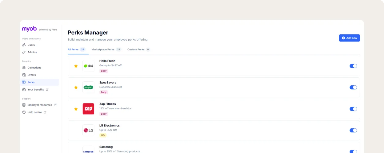Viewport: 384px width, 153px height.
Task: Go to Users in sidebar
Action: (39, 45)
